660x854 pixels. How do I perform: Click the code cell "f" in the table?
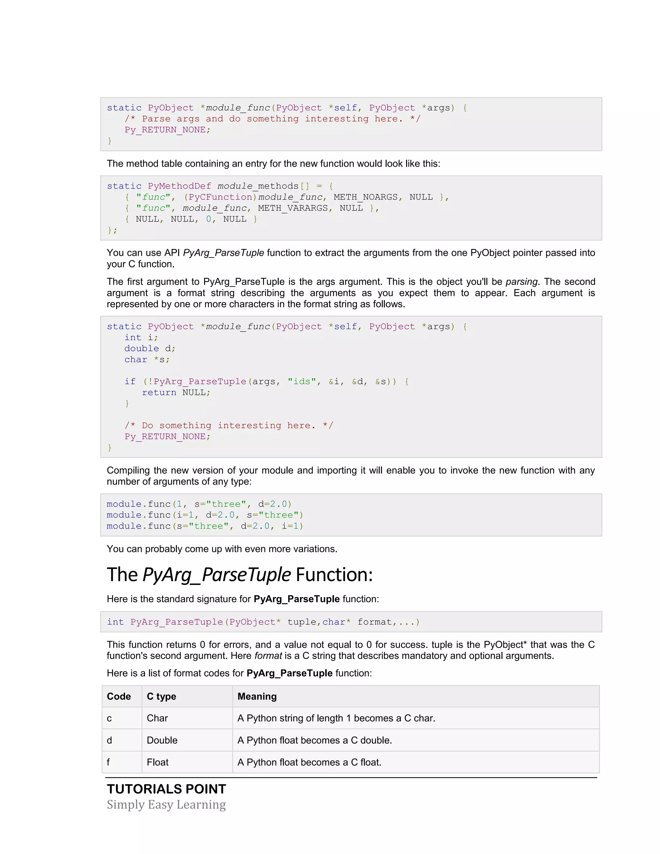coord(121,762)
